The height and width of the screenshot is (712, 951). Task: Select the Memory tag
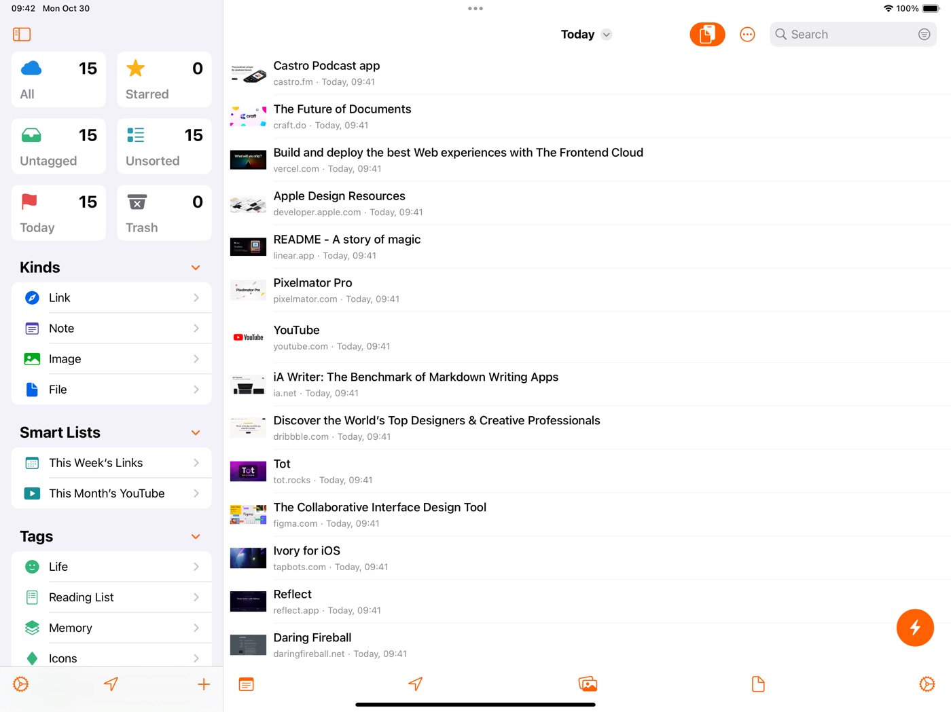pyautogui.click(x=111, y=627)
